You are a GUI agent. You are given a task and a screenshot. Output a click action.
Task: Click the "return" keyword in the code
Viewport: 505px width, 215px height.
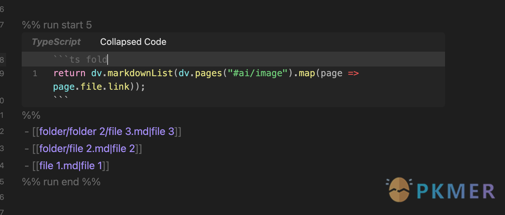point(69,73)
